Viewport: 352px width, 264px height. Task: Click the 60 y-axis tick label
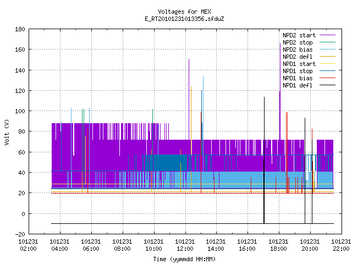[x=21, y=152]
